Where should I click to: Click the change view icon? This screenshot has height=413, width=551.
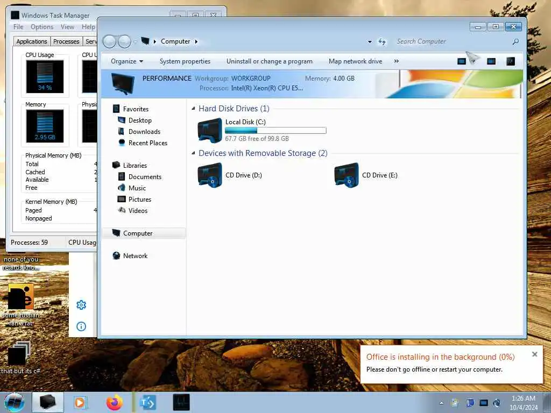point(461,61)
